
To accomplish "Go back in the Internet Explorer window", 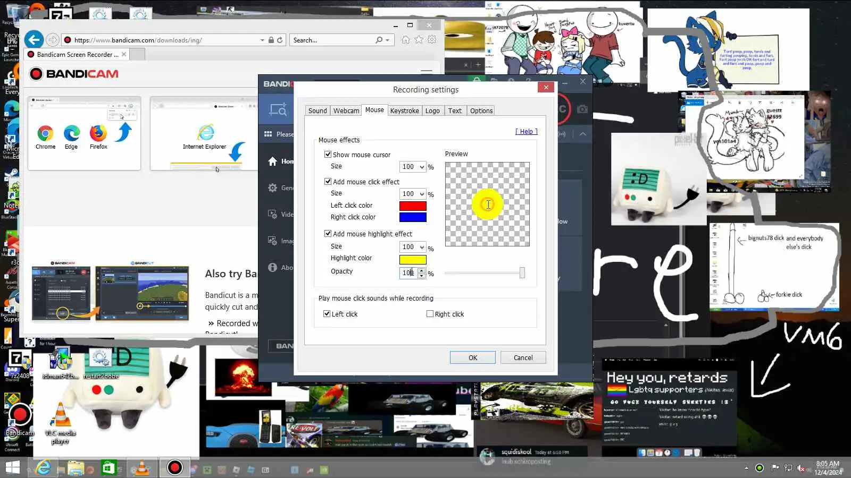I will (34, 40).
